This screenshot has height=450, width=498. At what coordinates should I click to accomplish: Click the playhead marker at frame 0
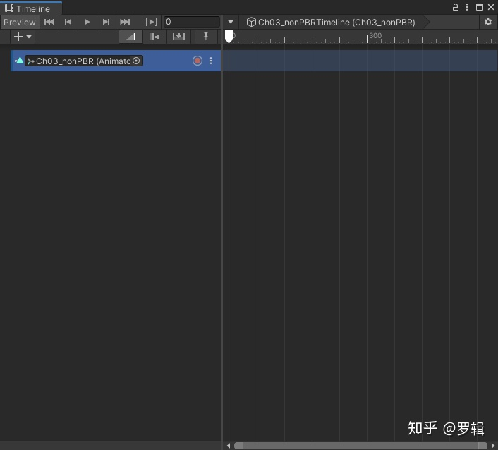pos(229,36)
